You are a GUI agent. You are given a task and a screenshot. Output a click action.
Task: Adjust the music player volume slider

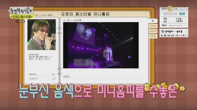tap(183, 36)
